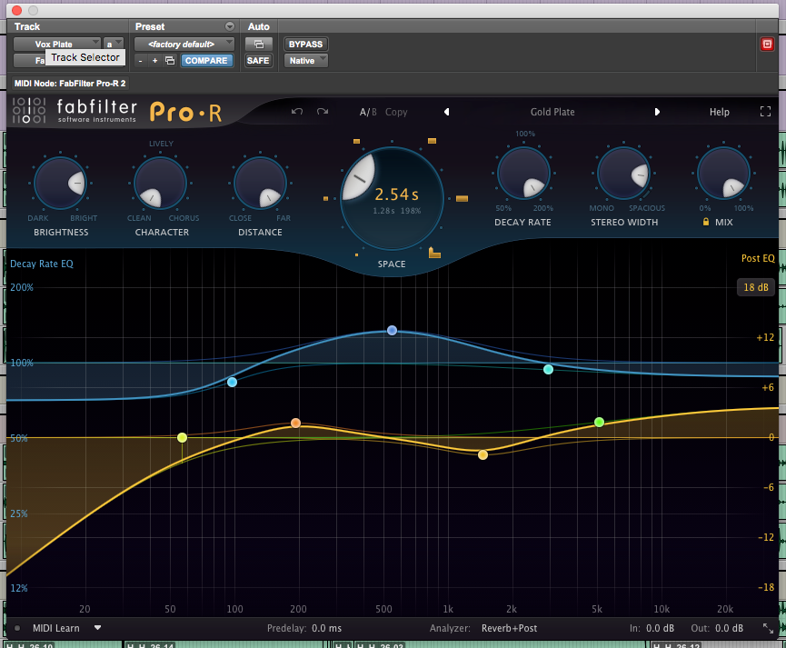The image size is (786, 648).
Task: Open the Preset menu arrow
Action: (230, 26)
